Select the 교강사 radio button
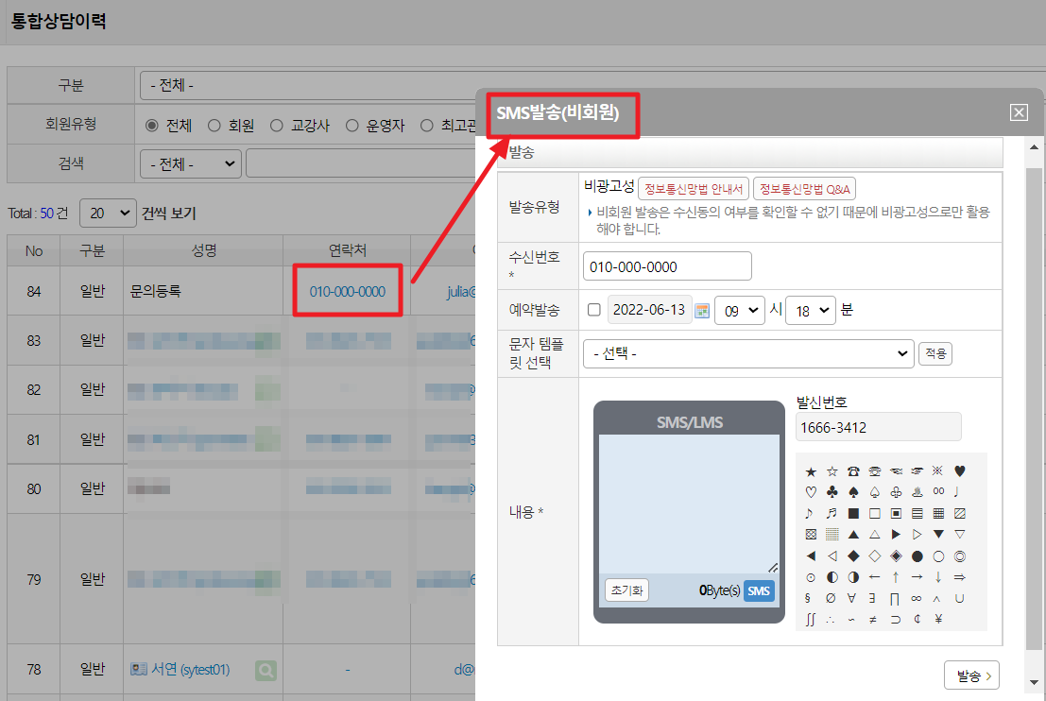This screenshot has height=701, width=1046. point(277,126)
